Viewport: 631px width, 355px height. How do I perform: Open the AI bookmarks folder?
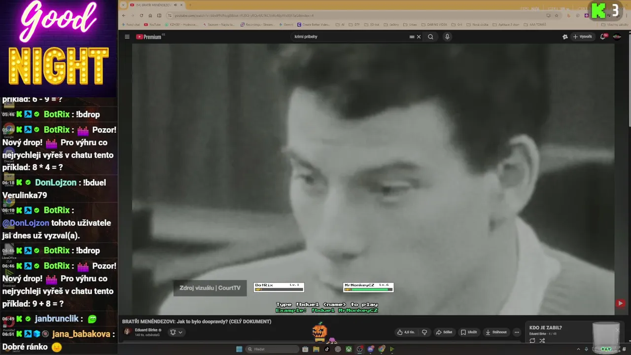tap(340, 24)
